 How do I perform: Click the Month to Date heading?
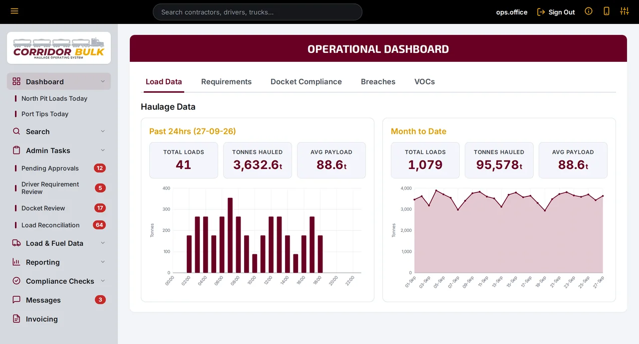(418, 131)
